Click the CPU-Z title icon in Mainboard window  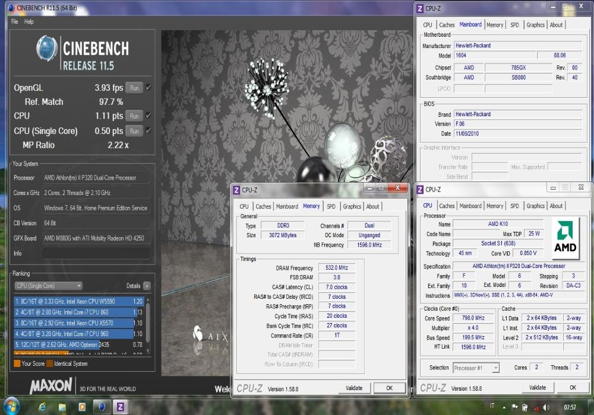coord(420,8)
